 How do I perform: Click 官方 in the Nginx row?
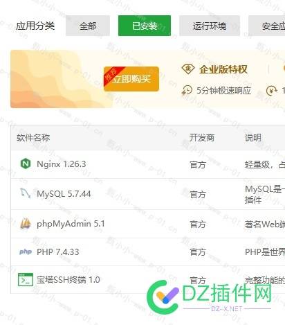198,165
